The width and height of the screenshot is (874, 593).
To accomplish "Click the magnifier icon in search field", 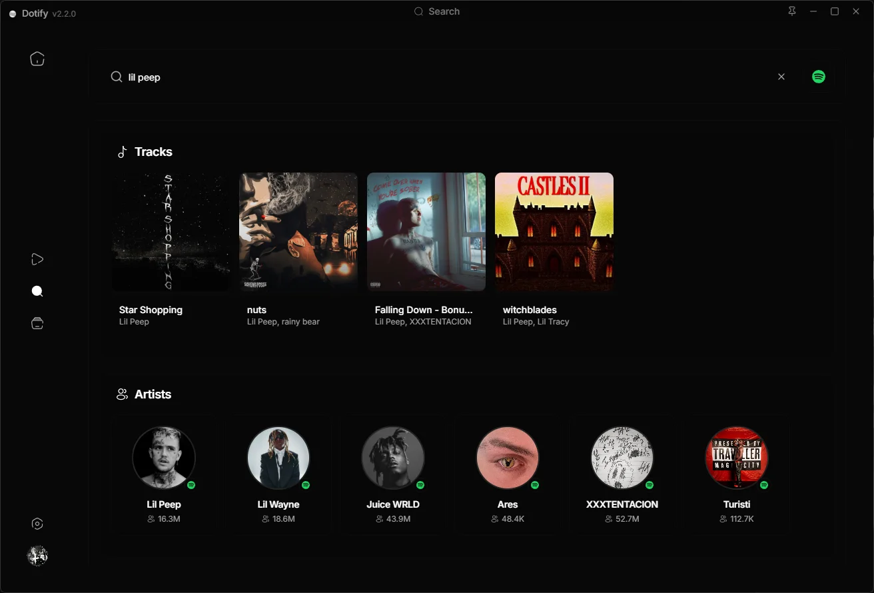I will click(117, 77).
